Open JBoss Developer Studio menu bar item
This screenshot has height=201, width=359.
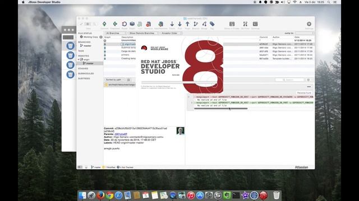click(x=44, y=2)
